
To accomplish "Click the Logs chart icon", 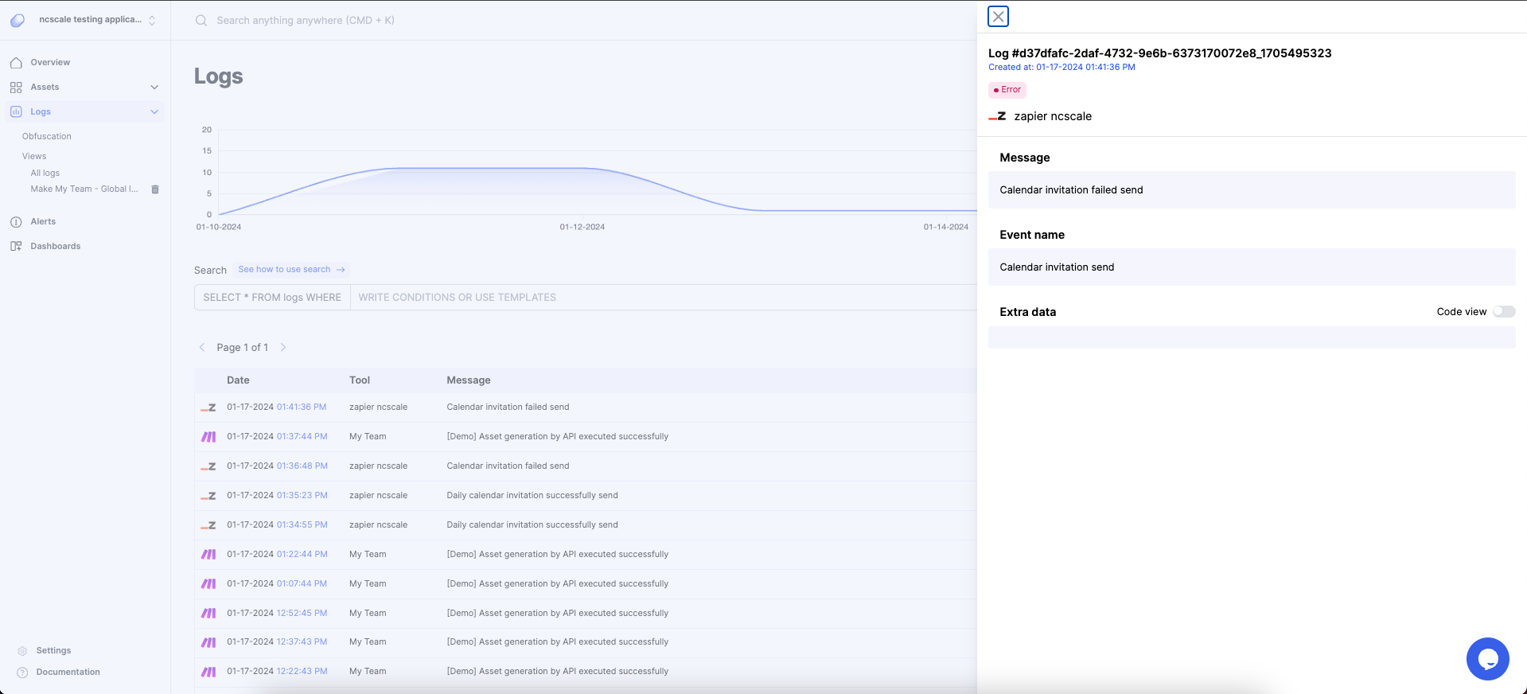I will [16, 111].
